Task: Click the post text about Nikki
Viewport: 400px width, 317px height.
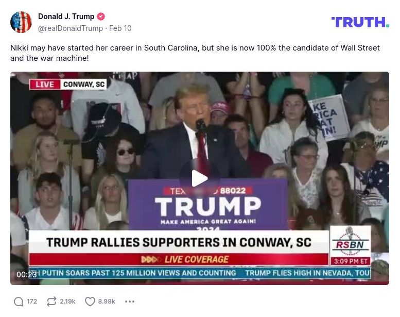Action: point(195,53)
